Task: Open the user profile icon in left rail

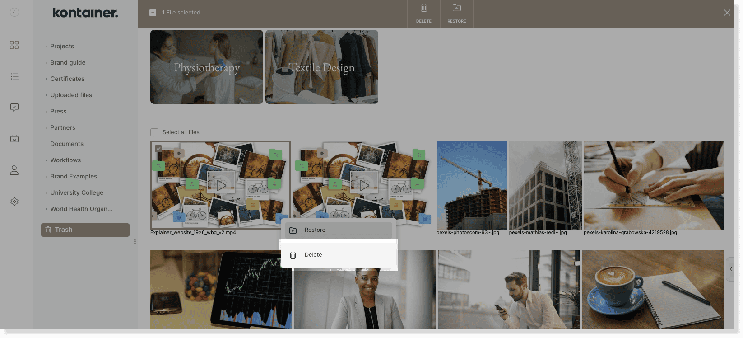Action: pyautogui.click(x=14, y=170)
